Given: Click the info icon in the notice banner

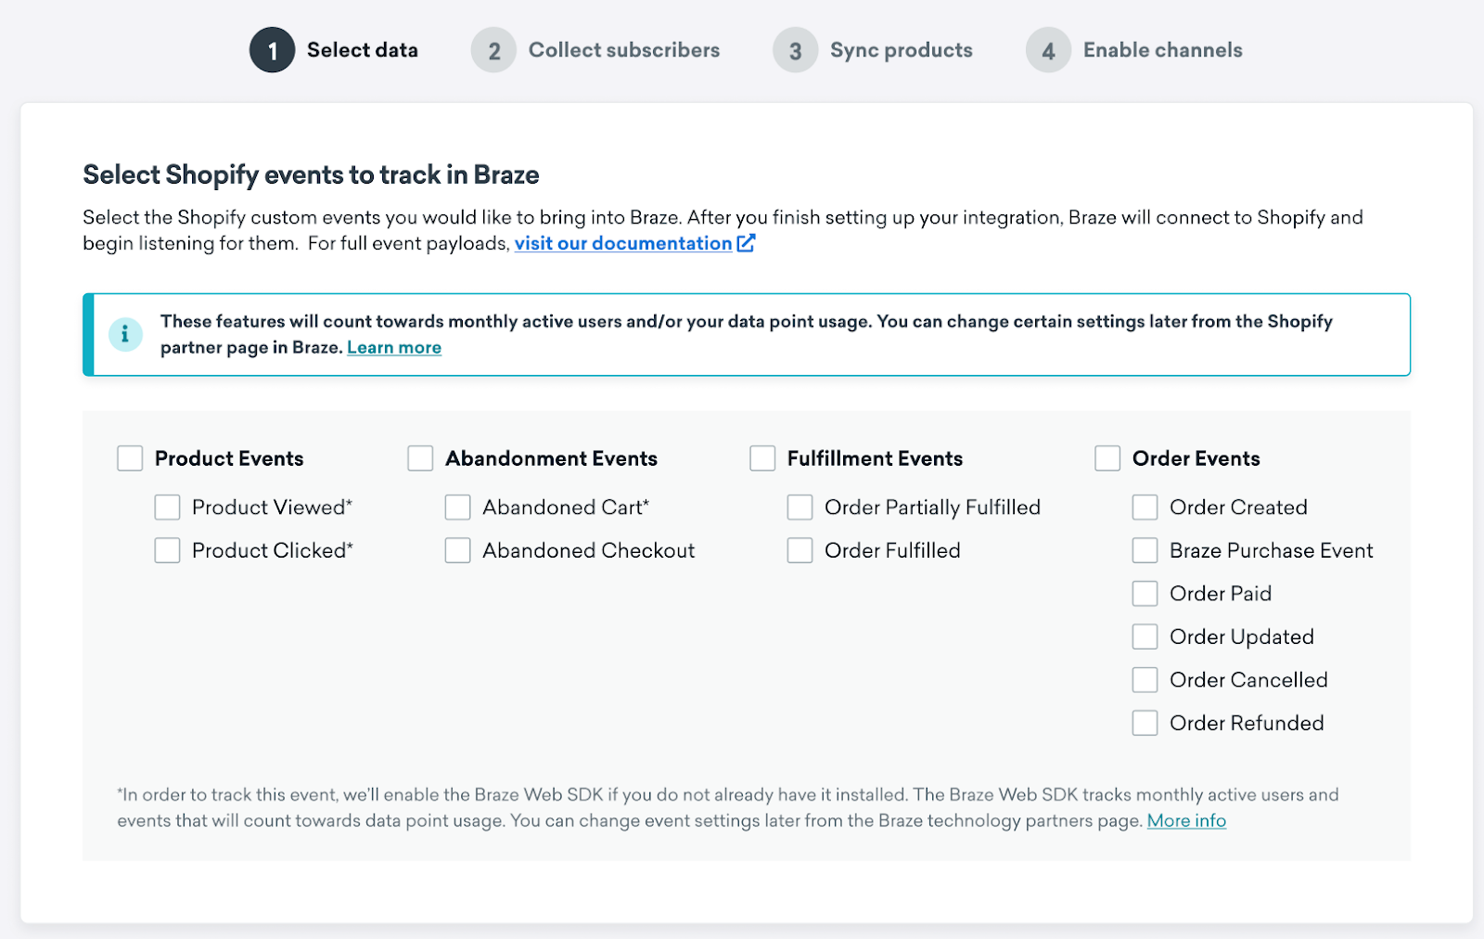Looking at the screenshot, I should click(x=125, y=334).
